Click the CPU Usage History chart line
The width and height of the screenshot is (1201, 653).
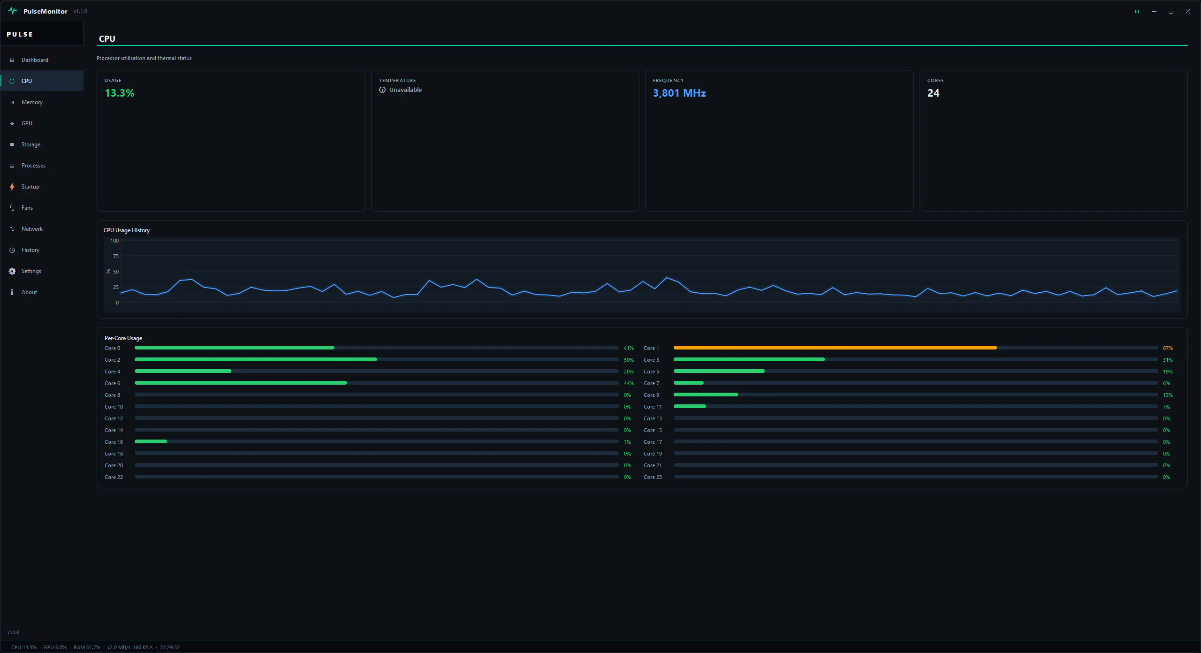pyautogui.click(x=649, y=289)
